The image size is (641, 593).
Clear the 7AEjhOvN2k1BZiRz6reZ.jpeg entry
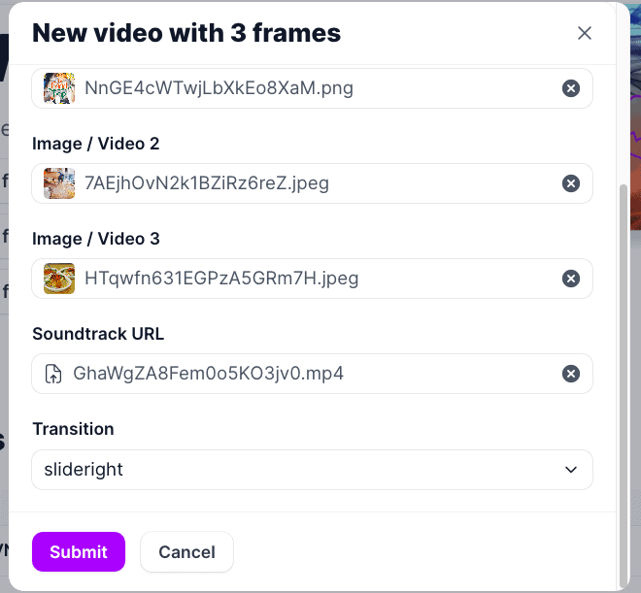pos(571,183)
